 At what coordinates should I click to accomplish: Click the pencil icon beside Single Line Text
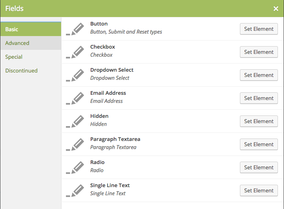(75, 191)
